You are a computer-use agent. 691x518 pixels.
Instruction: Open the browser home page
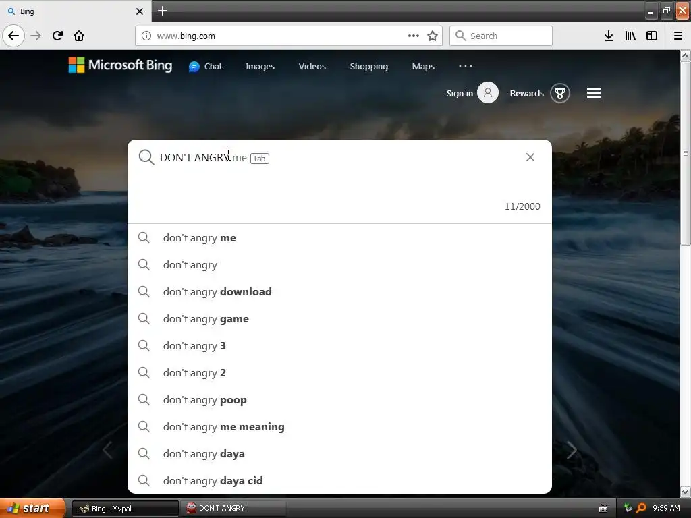coord(79,36)
